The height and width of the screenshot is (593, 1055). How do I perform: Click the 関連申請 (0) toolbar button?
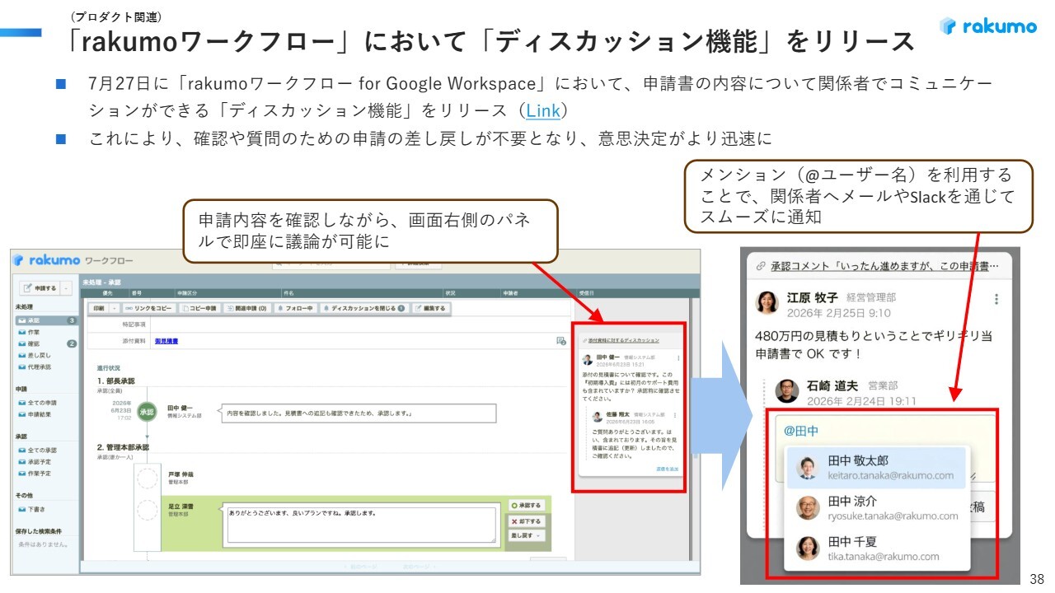tap(246, 308)
